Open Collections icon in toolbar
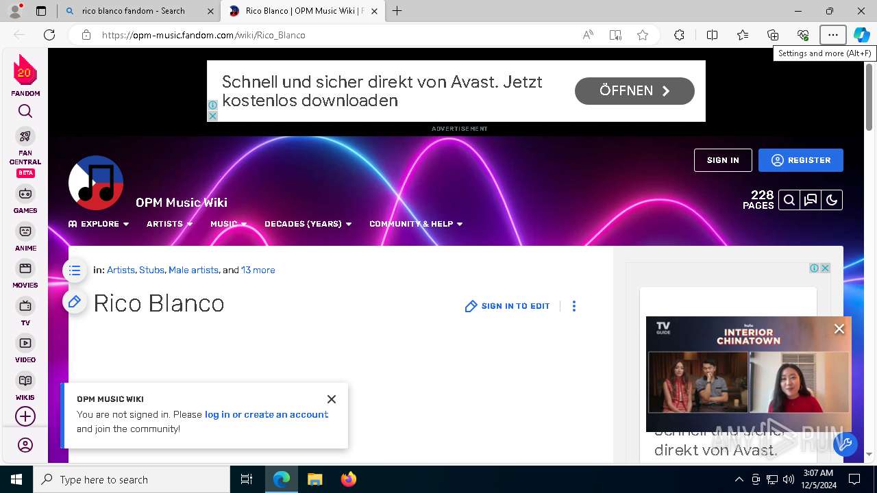This screenshot has height=493, width=877. pyautogui.click(x=773, y=35)
